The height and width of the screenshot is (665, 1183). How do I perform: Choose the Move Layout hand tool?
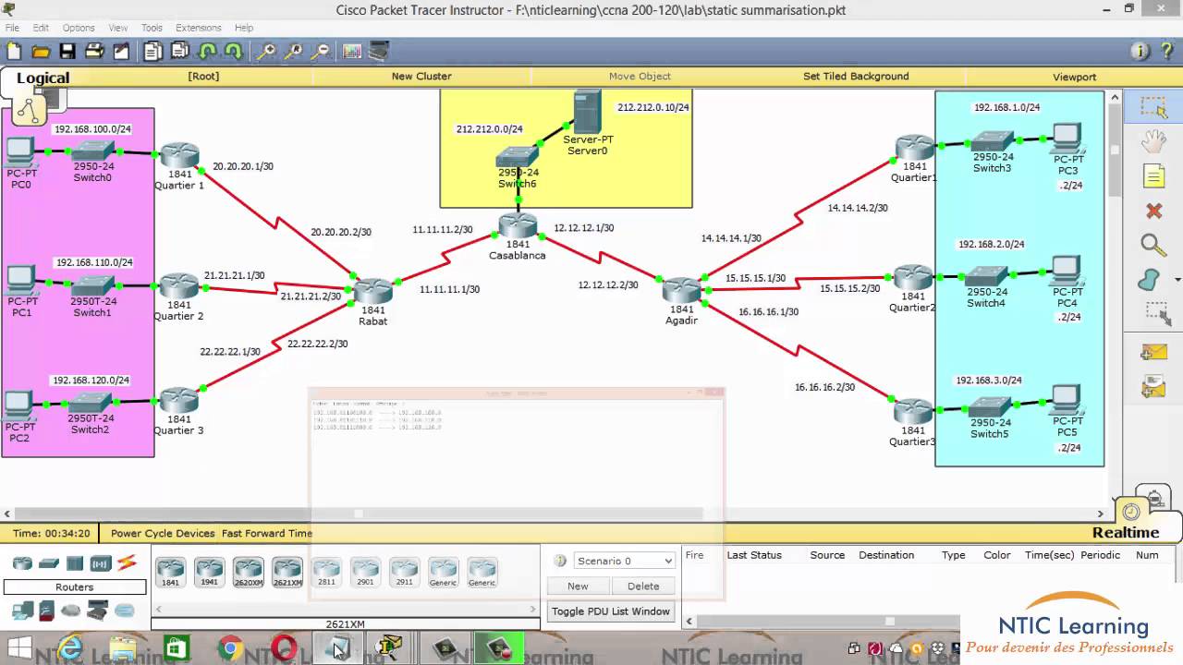pyautogui.click(x=1153, y=141)
